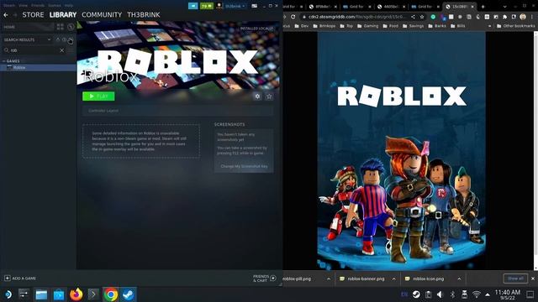This screenshot has width=538, height=302.
Task: Click the Chrome address bar URL
Action: point(356,17)
